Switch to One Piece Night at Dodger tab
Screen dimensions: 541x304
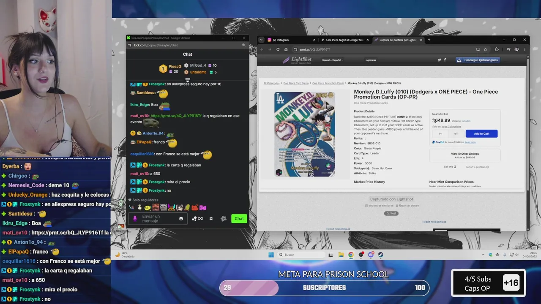[344, 40]
